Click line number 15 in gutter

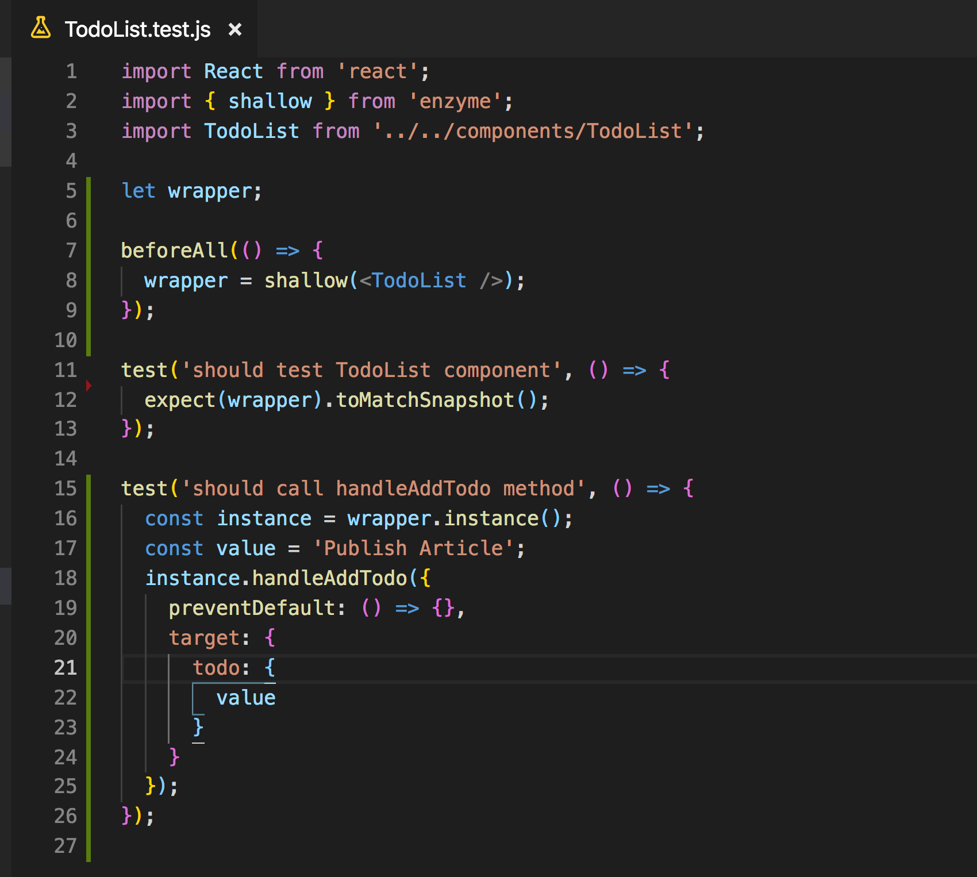coord(66,488)
